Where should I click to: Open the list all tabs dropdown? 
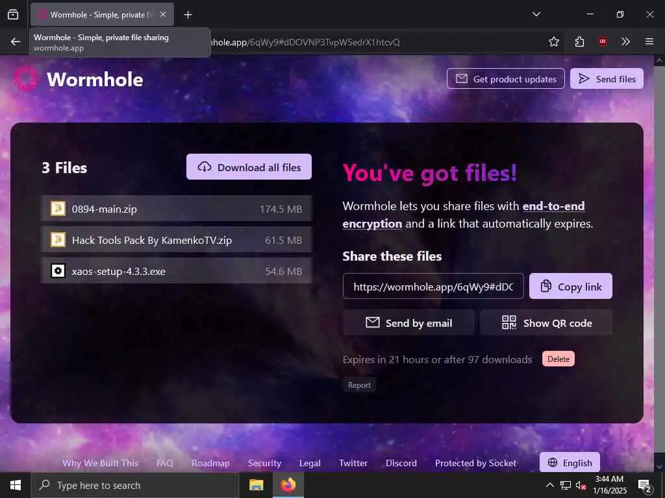click(536, 14)
